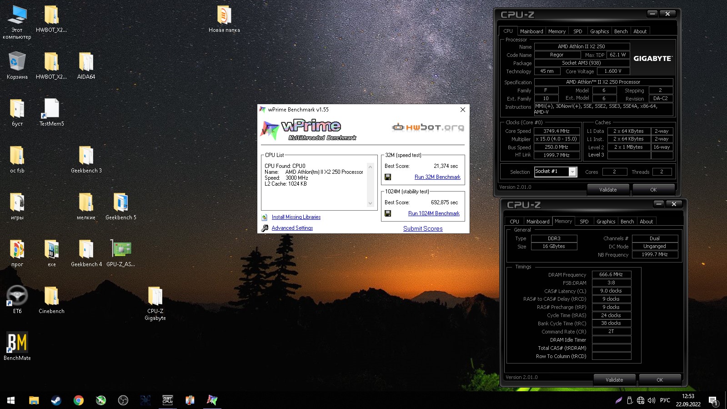This screenshot has height=409, width=727.
Task: Click the hwbot.org logo in wPrime
Action: [x=428, y=127]
